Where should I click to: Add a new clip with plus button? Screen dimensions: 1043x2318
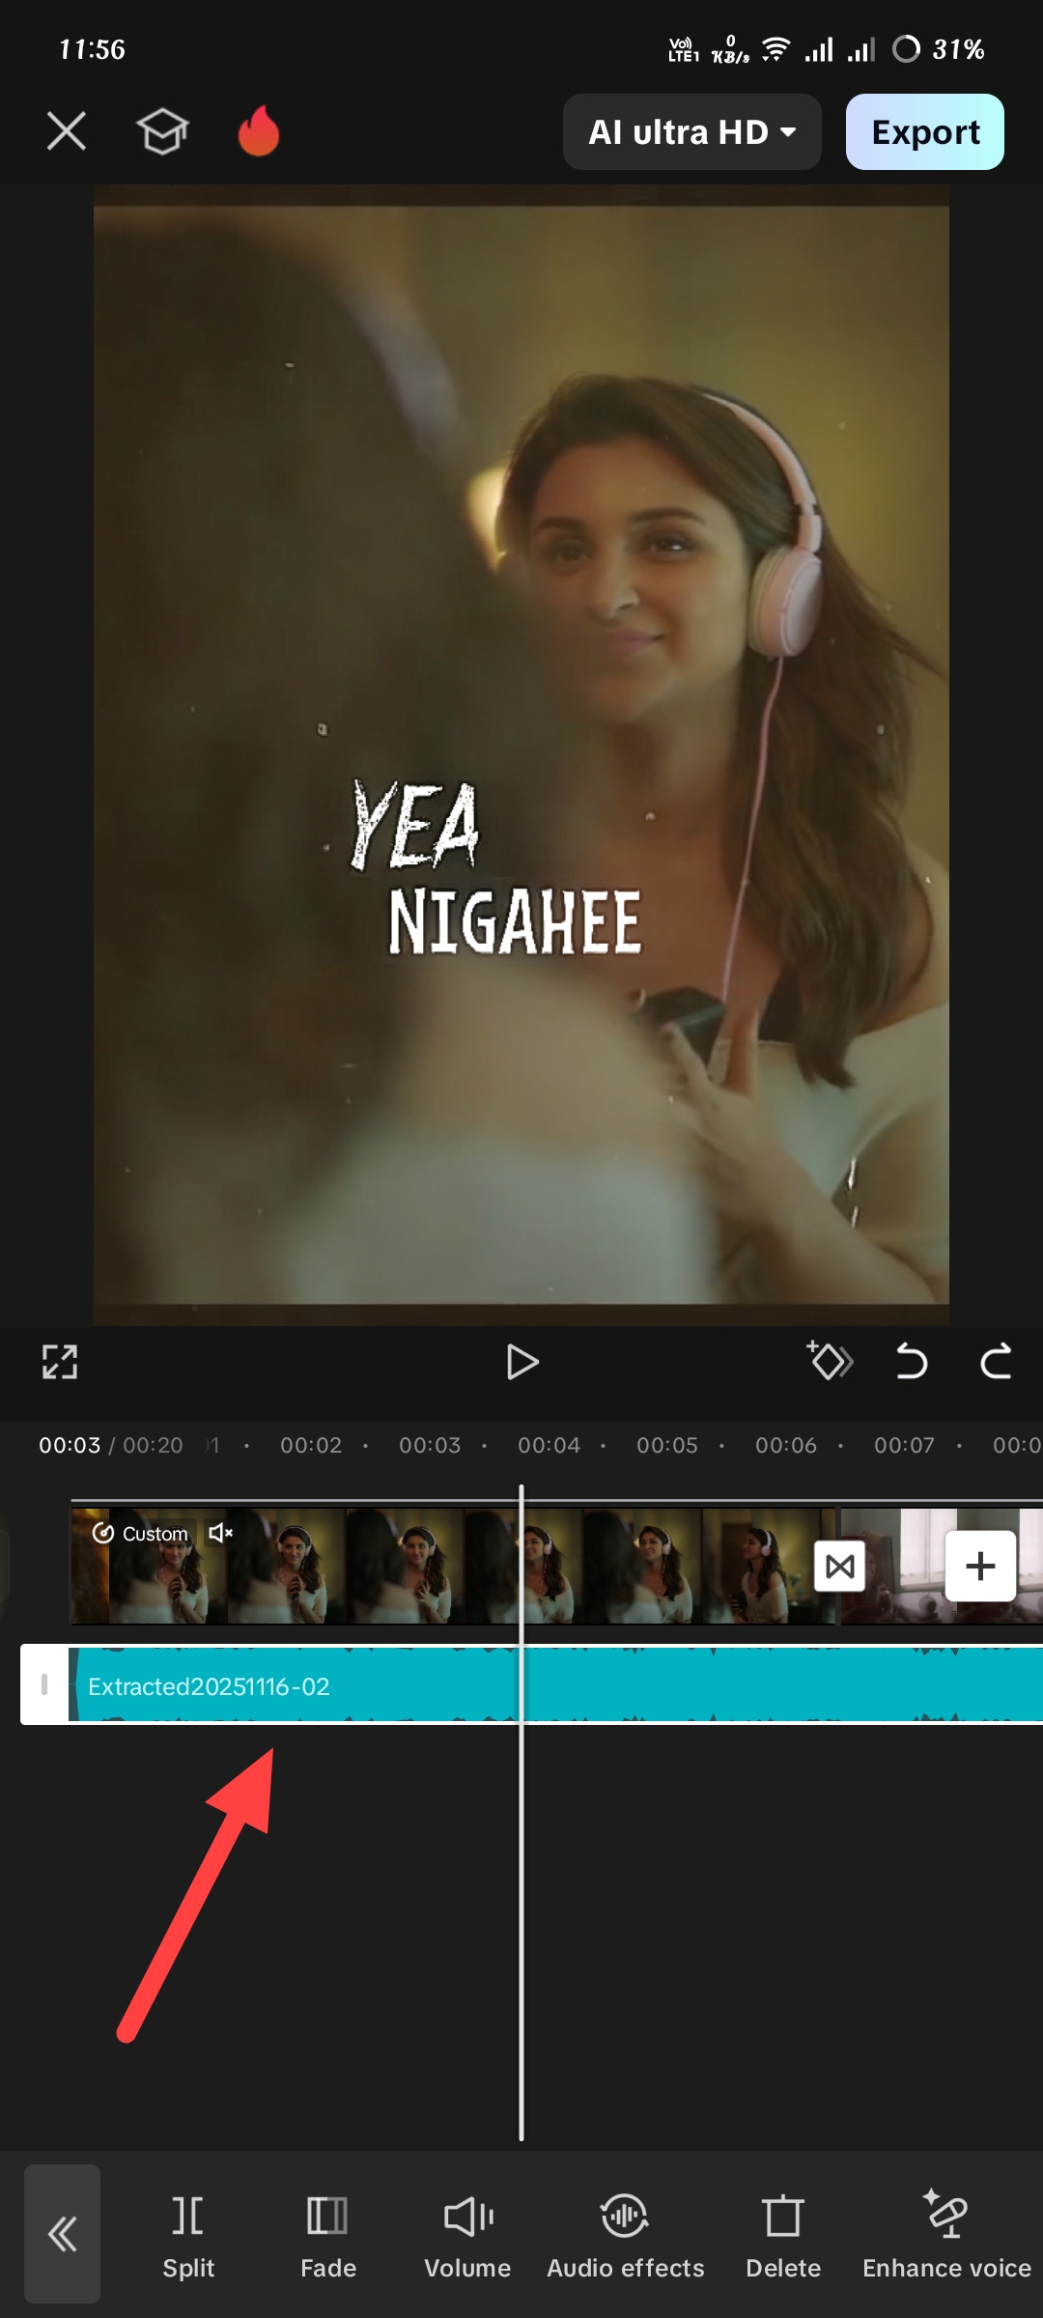pos(980,1566)
